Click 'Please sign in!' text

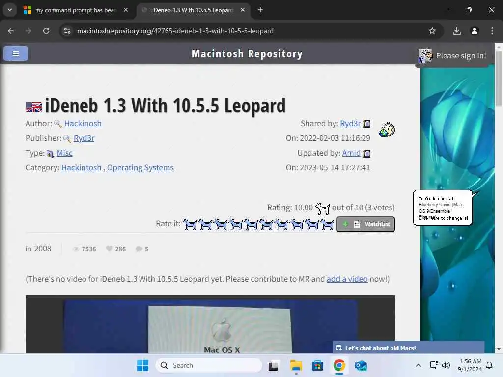point(461,56)
